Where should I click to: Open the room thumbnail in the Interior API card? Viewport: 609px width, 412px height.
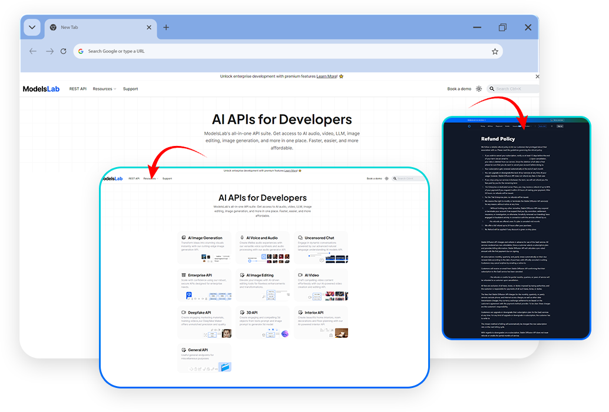(342, 333)
